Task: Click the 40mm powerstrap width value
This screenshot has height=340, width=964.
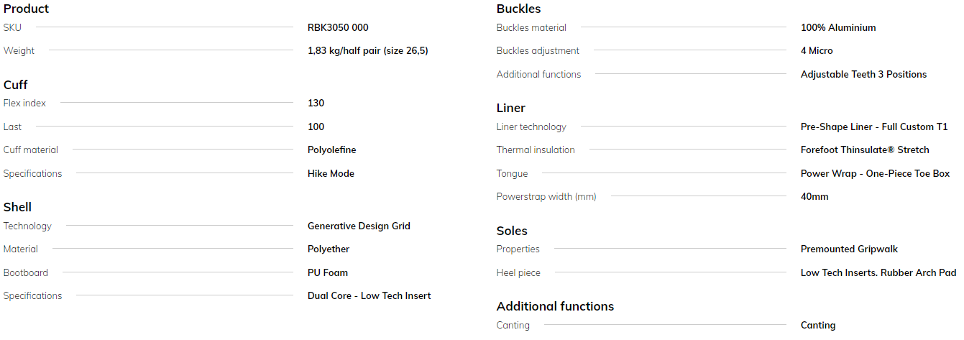Action: pyautogui.click(x=814, y=196)
